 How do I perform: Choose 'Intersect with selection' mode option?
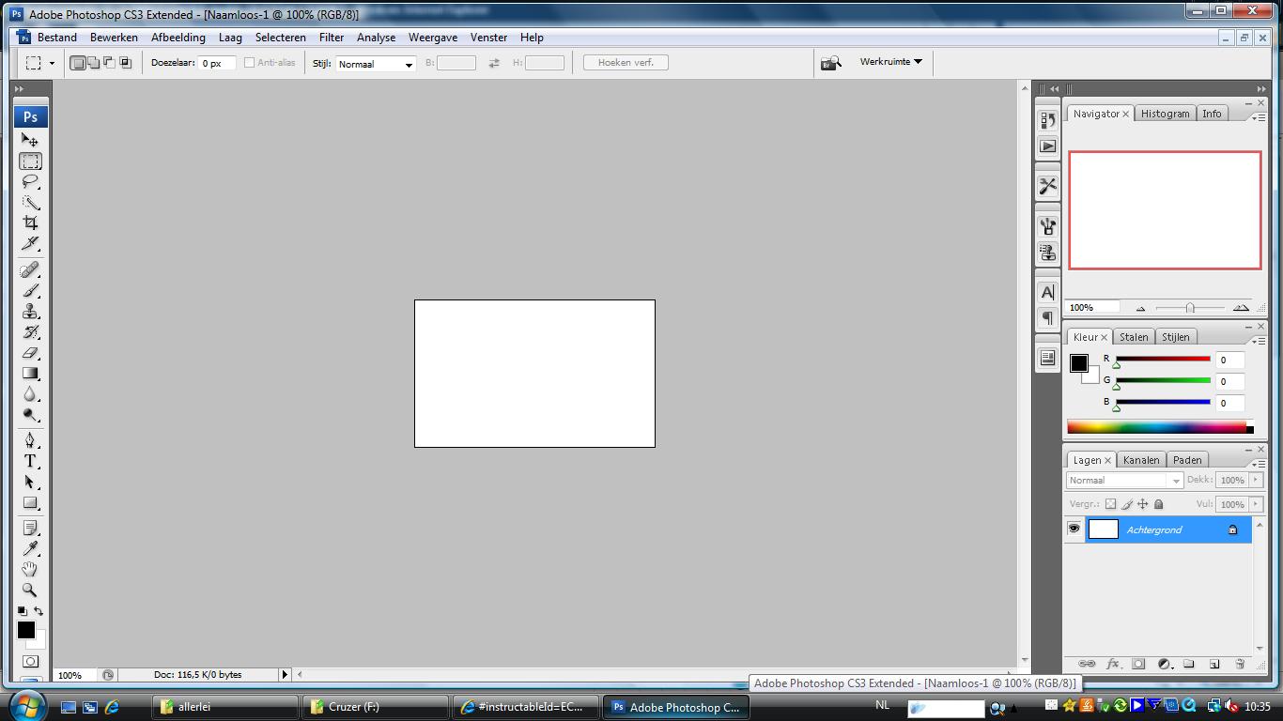[x=125, y=63]
